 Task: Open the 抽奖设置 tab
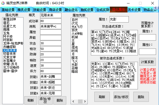87,10
